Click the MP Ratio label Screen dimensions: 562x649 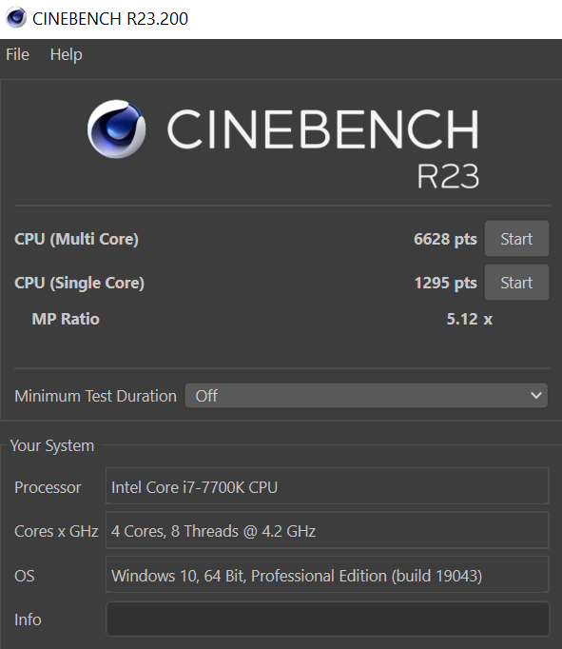point(66,319)
